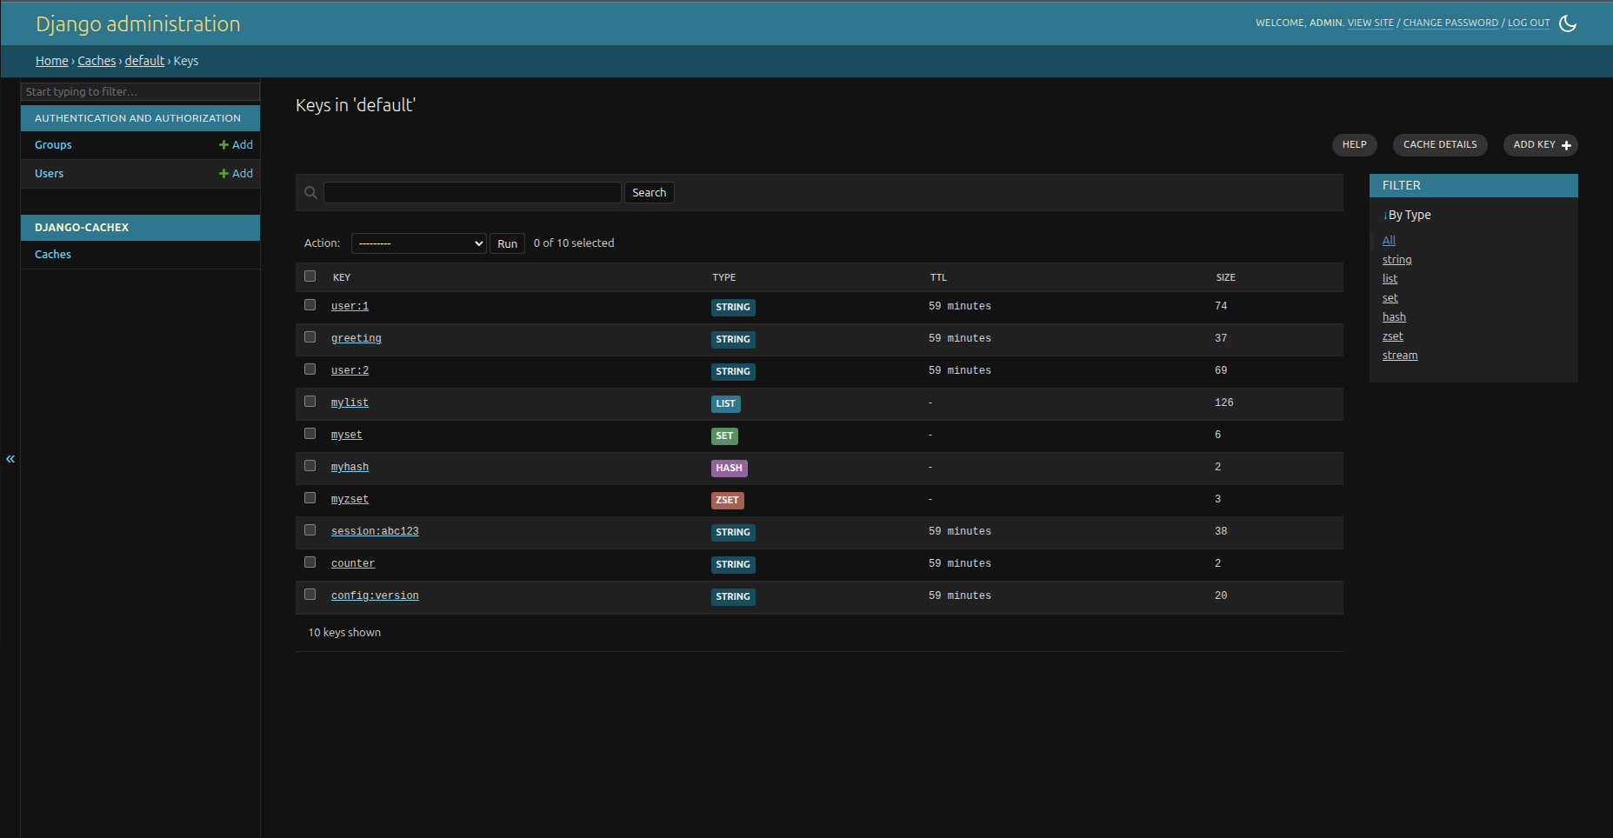Add a new Group via the plus link
The height and width of the screenshot is (838, 1613).
[236, 145]
